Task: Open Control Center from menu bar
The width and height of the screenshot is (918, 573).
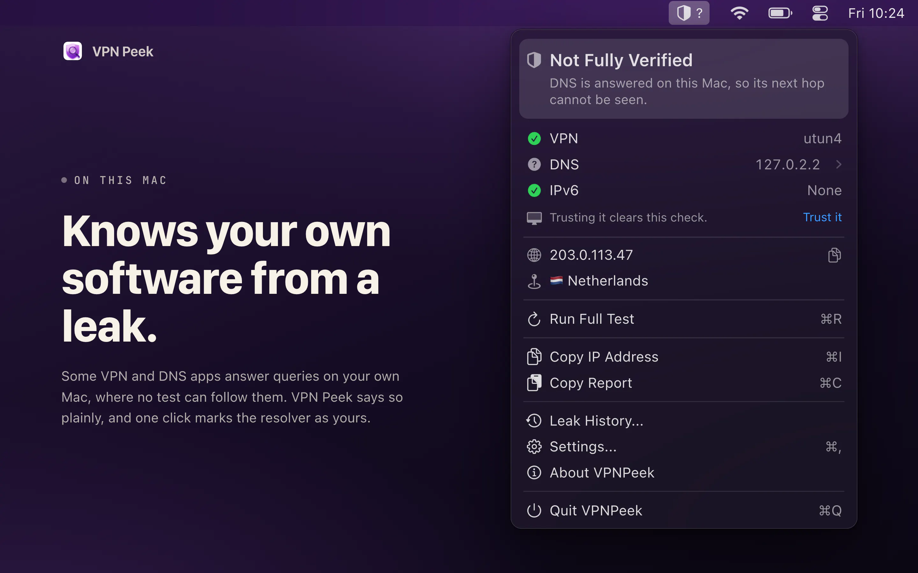Action: (x=820, y=13)
